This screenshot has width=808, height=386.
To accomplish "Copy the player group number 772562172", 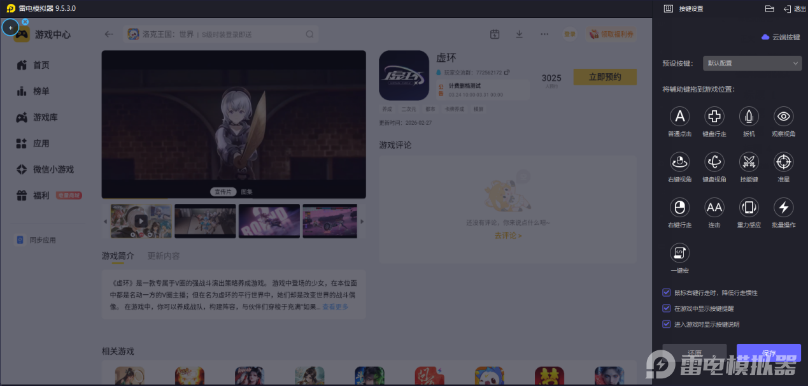I will (507, 73).
